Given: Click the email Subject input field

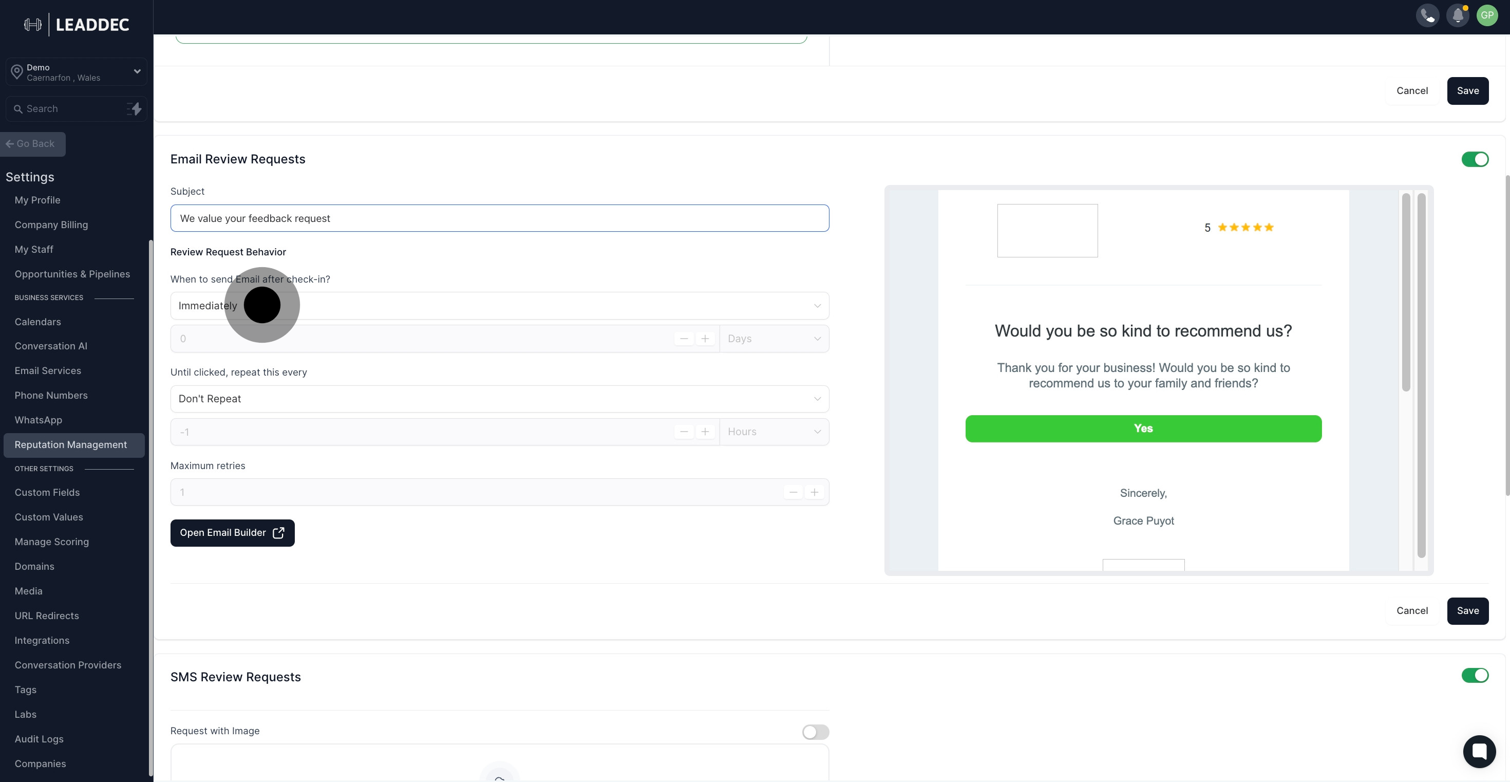Looking at the screenshot, I should [499, 219].
